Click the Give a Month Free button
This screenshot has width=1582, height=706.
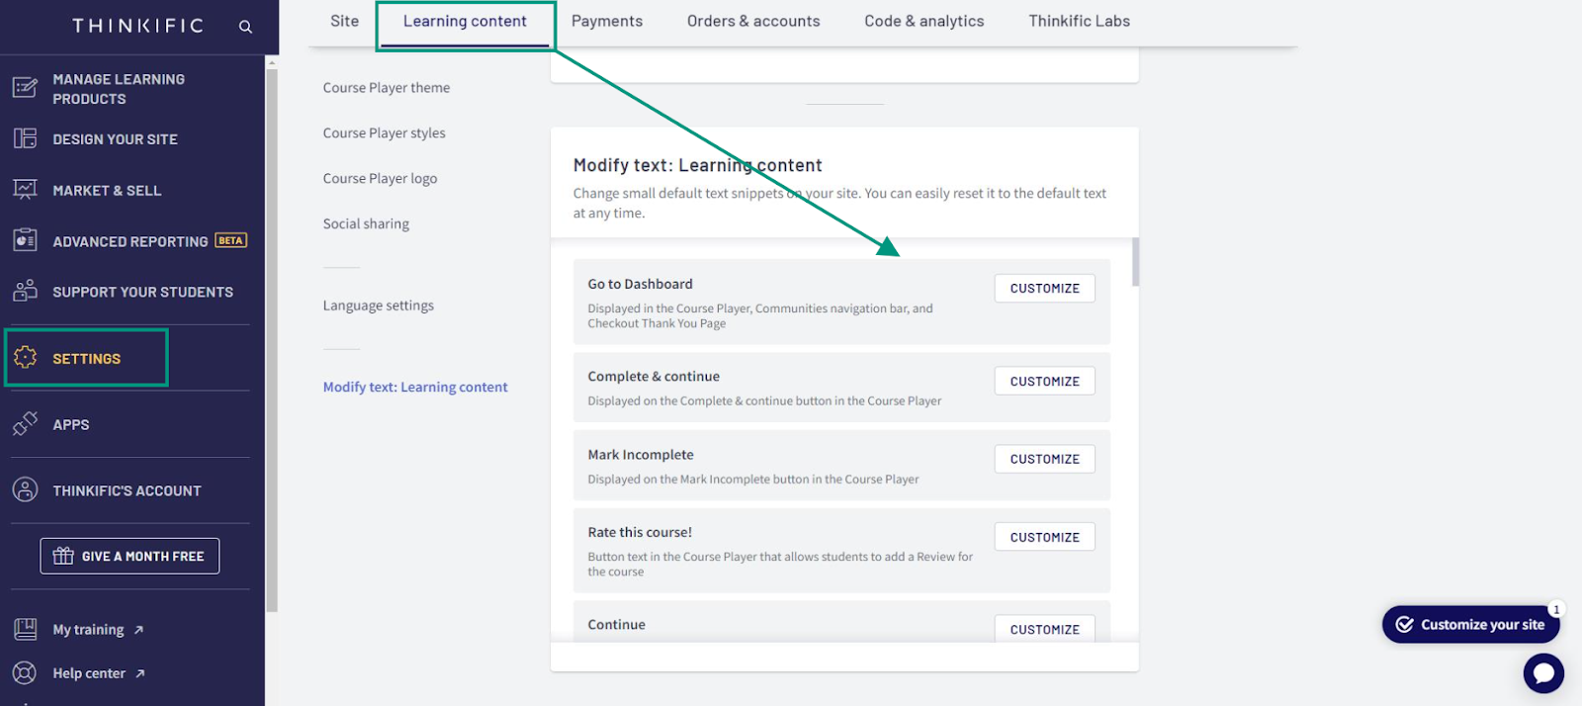pos(130,556)
